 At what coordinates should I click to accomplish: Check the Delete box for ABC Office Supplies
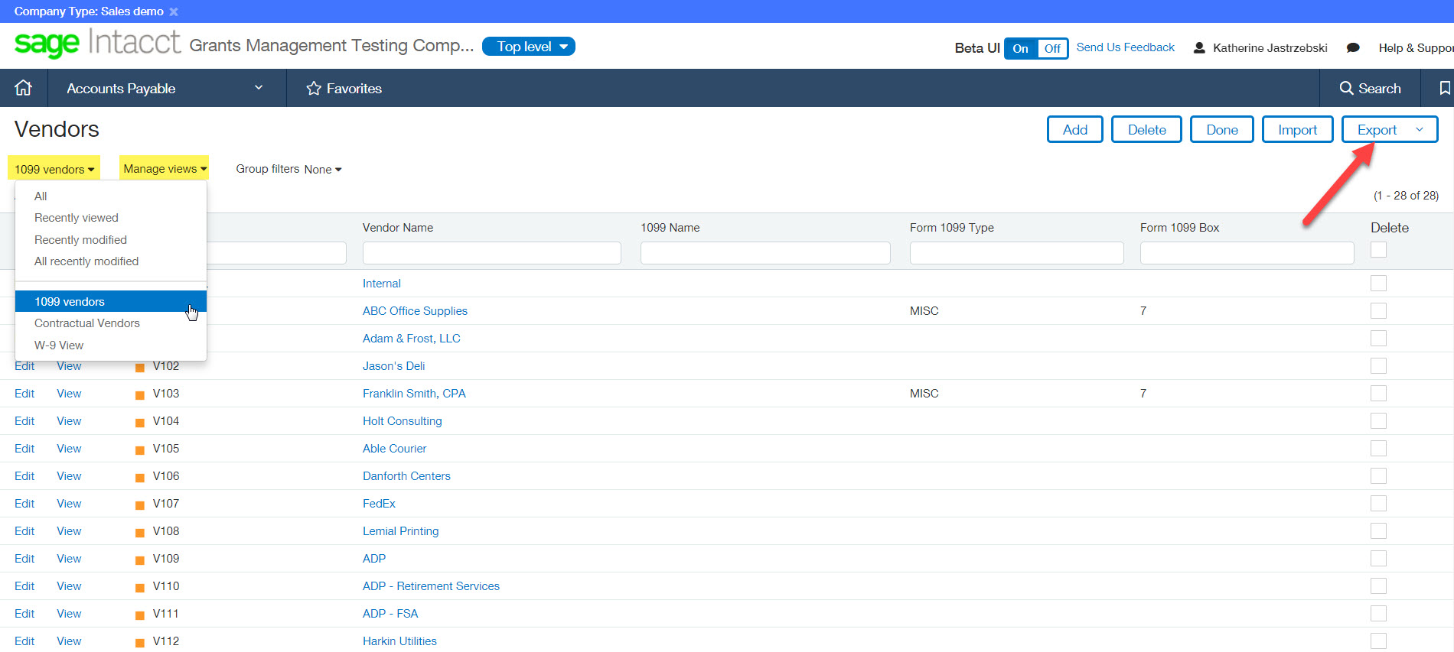(x=1378, y=311)
